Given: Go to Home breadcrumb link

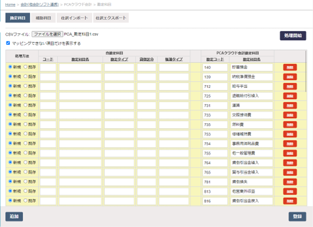Looking at the screenshot, I should 10,4.
